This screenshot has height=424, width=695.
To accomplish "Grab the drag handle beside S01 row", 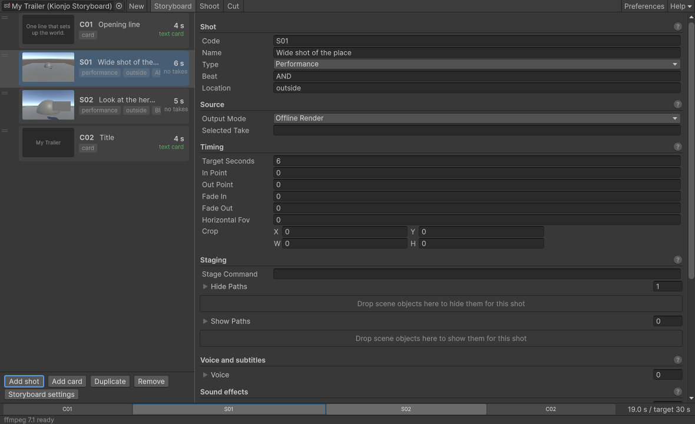I will (5, 55).
